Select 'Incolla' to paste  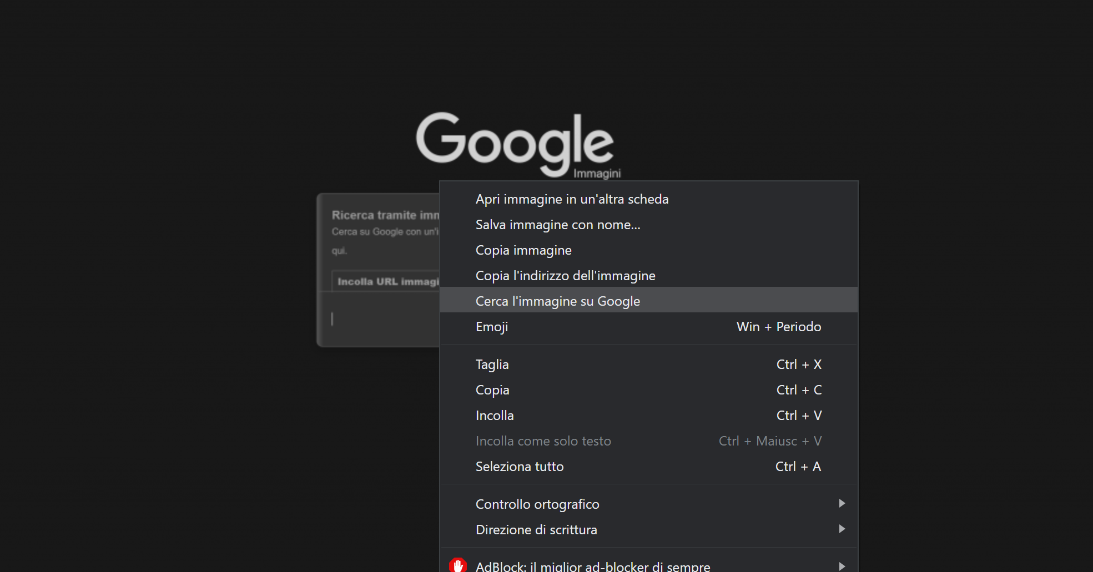494,415
